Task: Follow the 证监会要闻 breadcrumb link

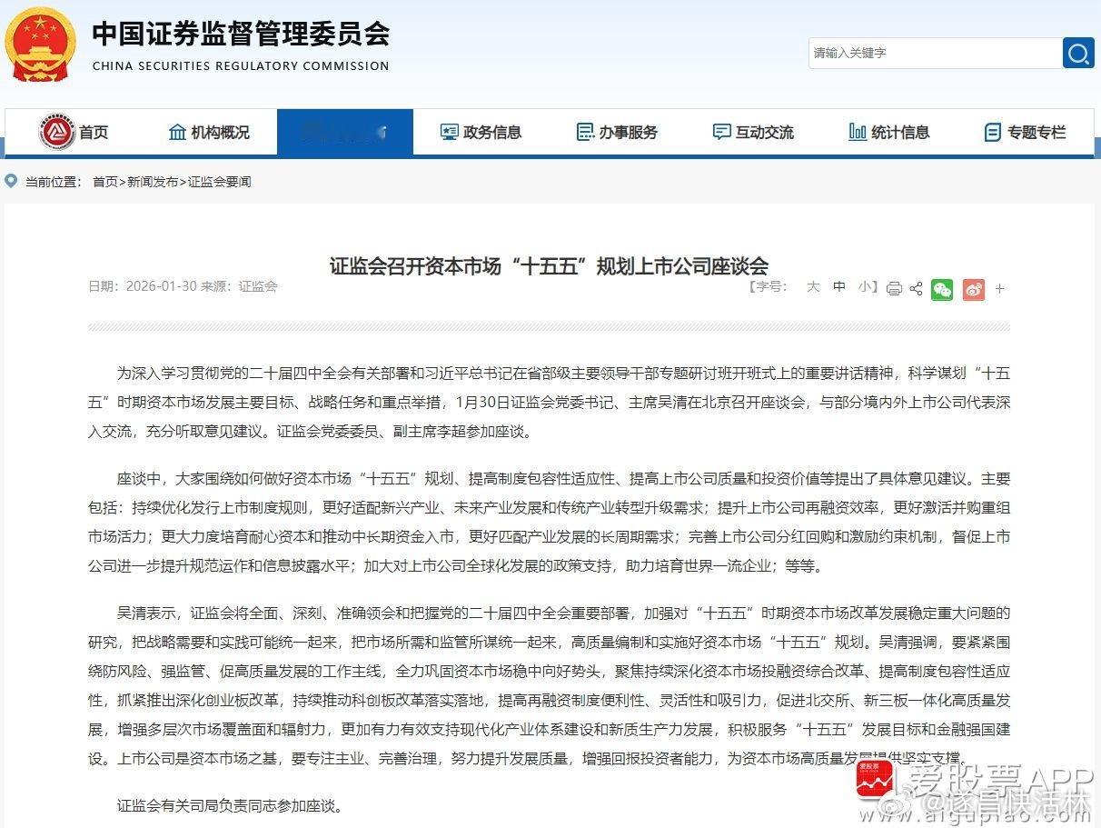Action: click(x=219, y=182)
